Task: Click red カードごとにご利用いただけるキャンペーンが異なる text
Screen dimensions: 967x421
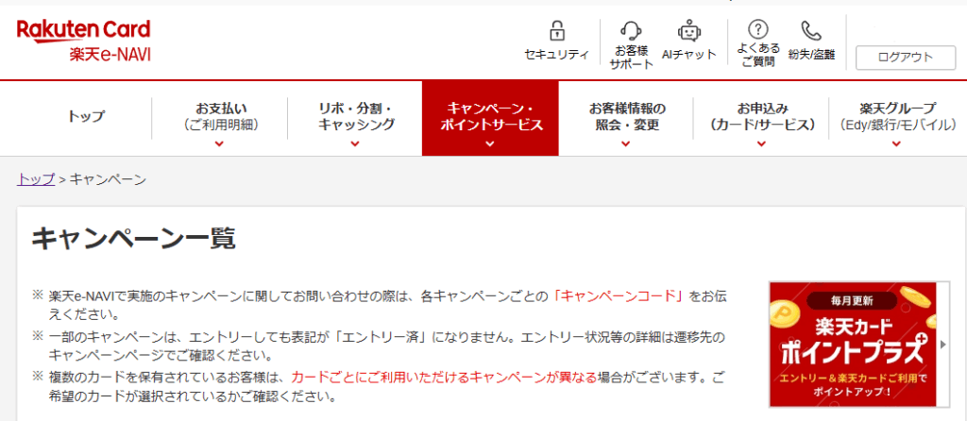Action: 444,378
